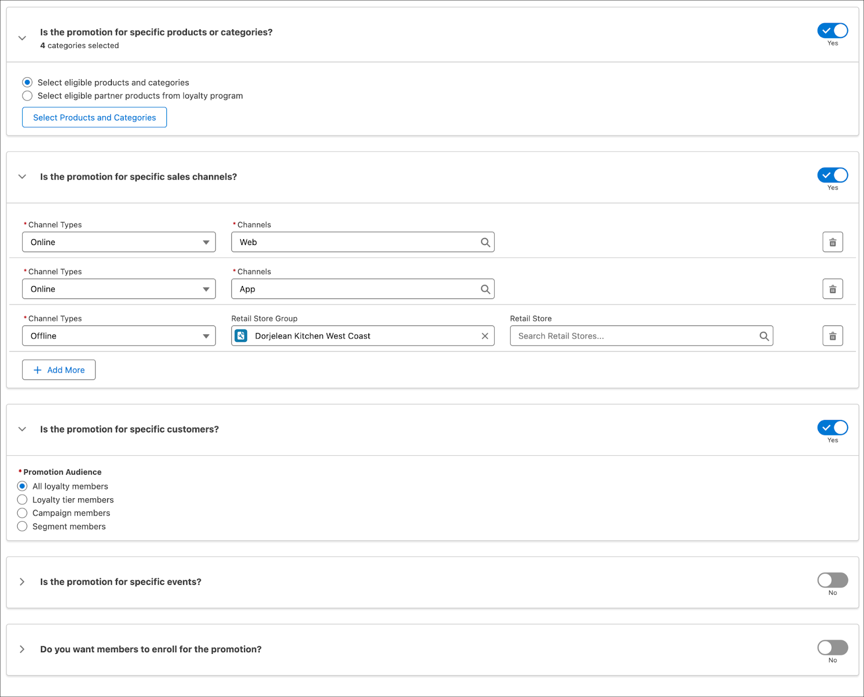
Task: Disable the sales channels Yes toggle
Action: coord(832,175)
